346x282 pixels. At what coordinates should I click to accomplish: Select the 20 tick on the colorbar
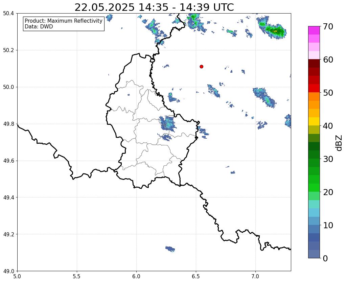pyautogui.click(x=328, y=192)
